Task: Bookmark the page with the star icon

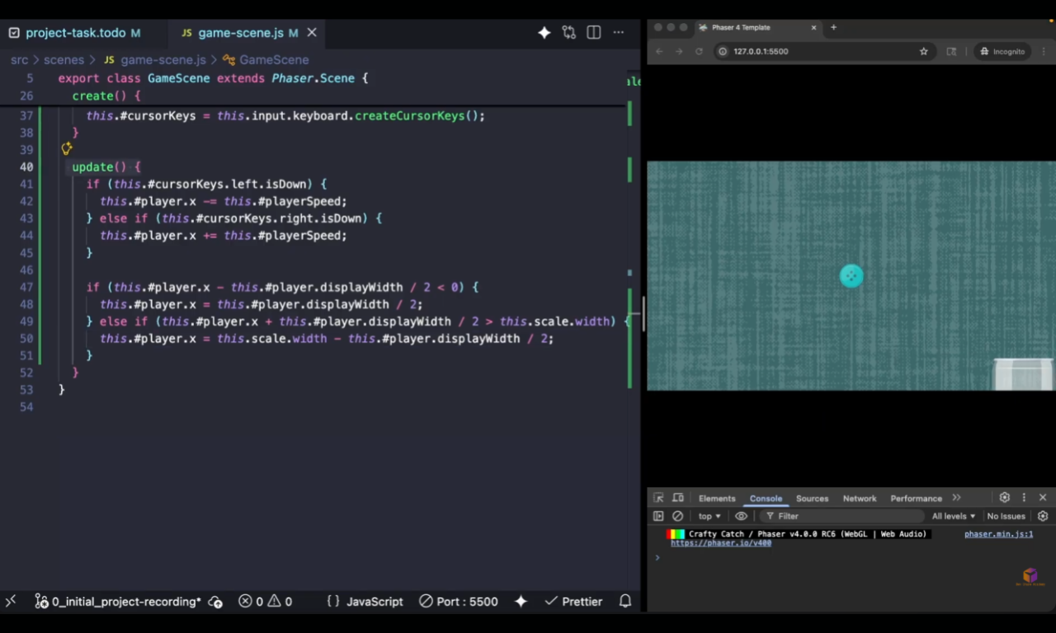Action: 924,51
